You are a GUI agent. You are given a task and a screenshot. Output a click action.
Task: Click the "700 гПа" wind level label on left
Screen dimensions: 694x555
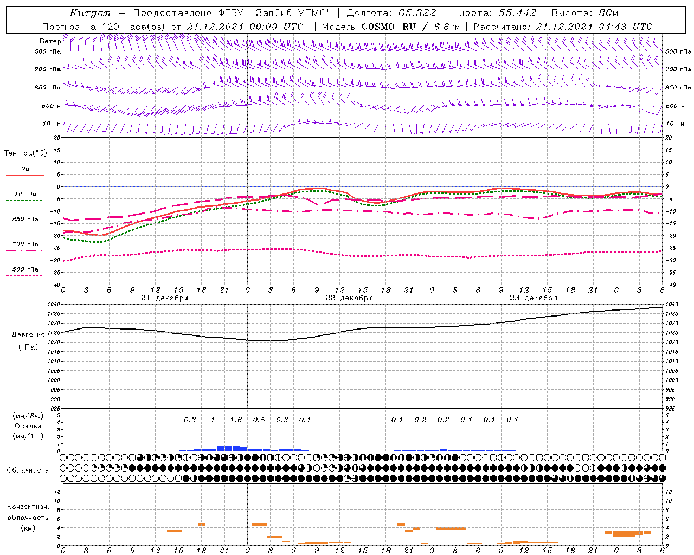(48, 69)
